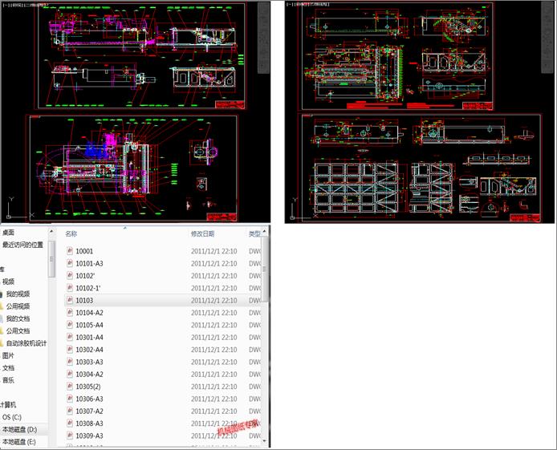Select the 10306-A3 file

click(x=89, y=399)
